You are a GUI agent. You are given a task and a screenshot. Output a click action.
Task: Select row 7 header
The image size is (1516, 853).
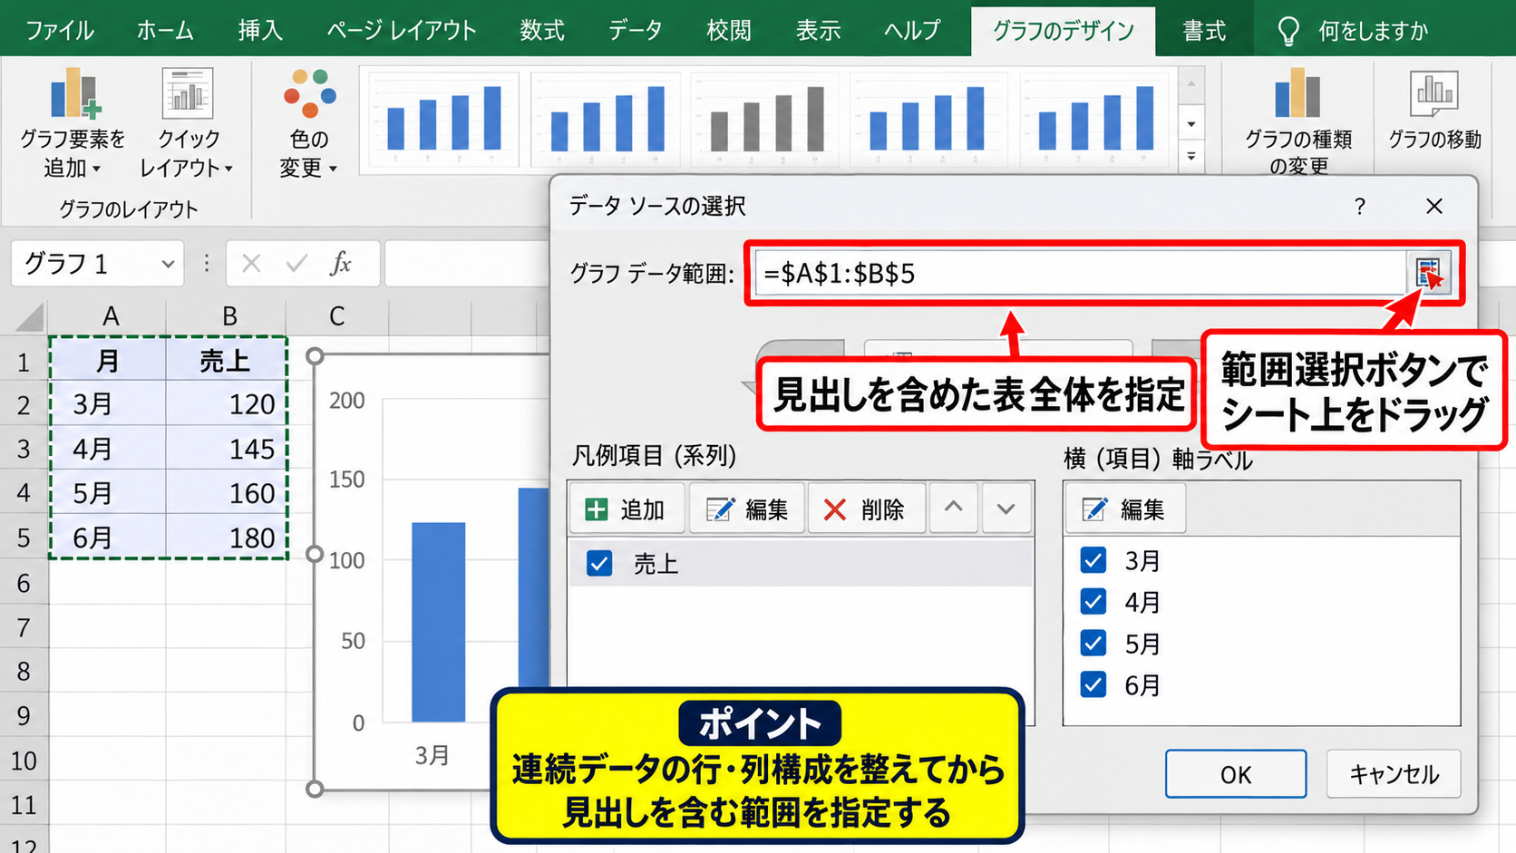point(24,627)
